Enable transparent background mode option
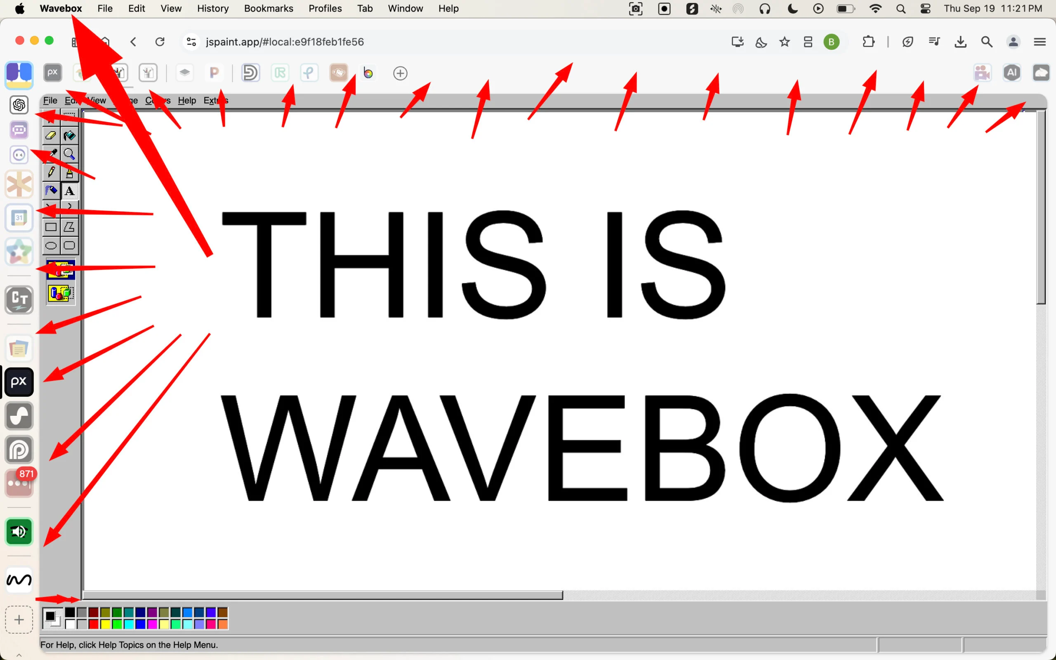Screen dimensions: 1056x660 pos(61,293)
